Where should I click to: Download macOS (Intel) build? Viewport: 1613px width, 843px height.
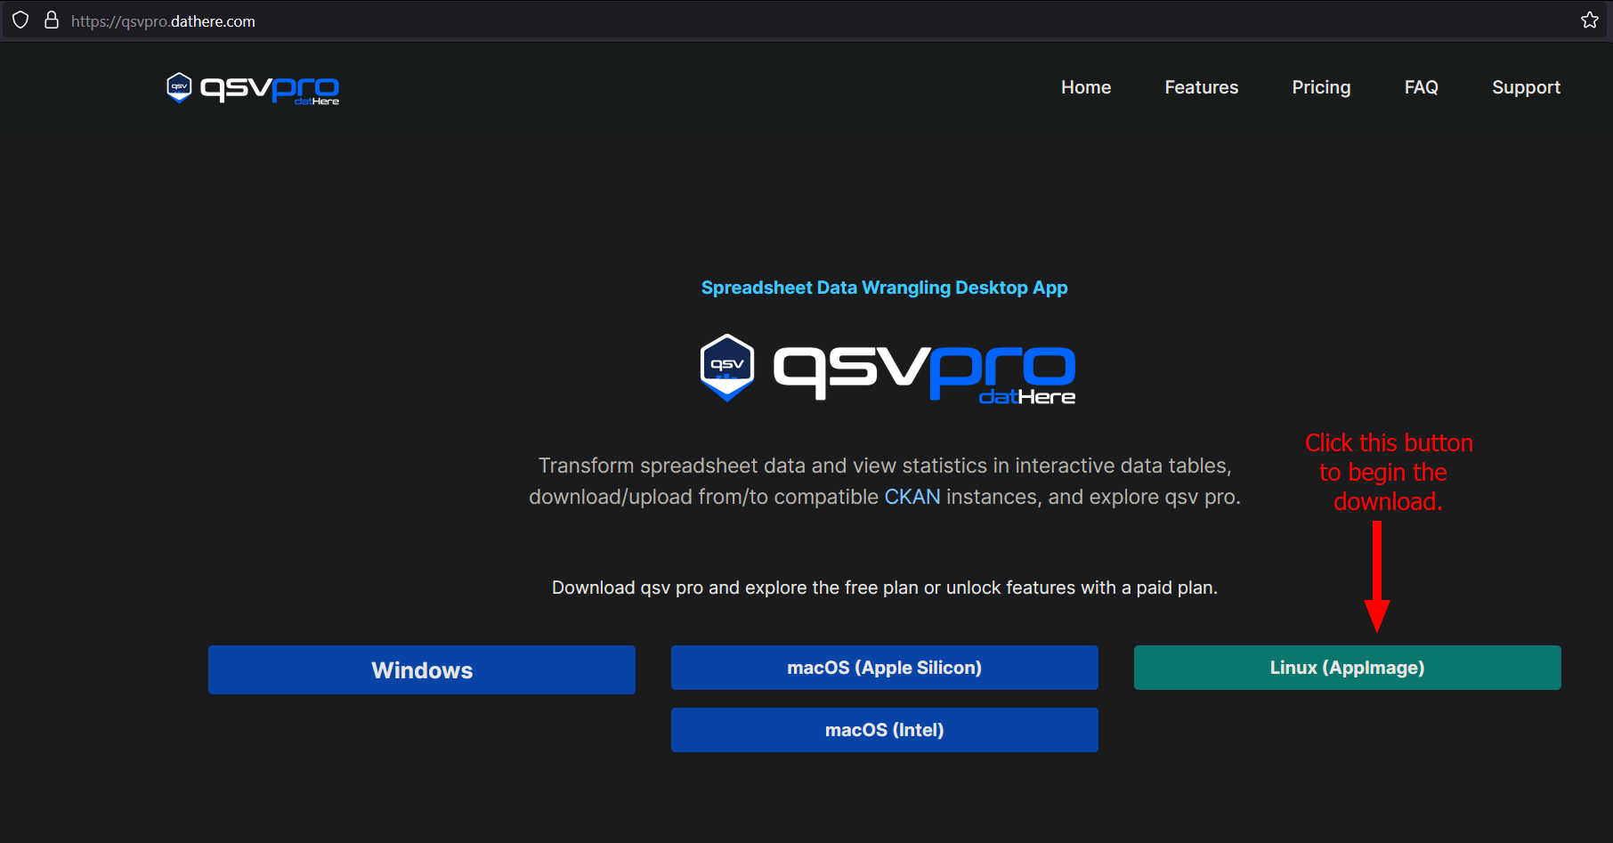point(885,730)
